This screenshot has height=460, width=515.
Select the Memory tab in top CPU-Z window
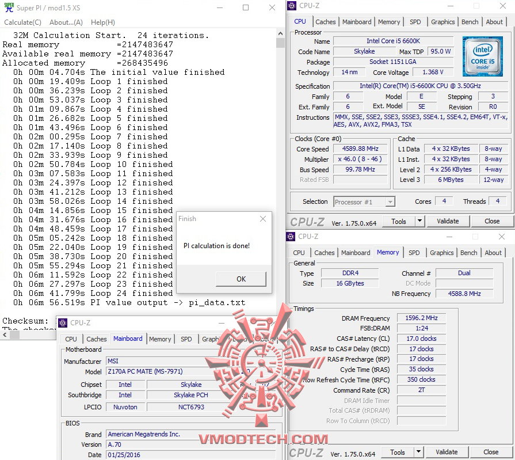click(x=389, y=22)
